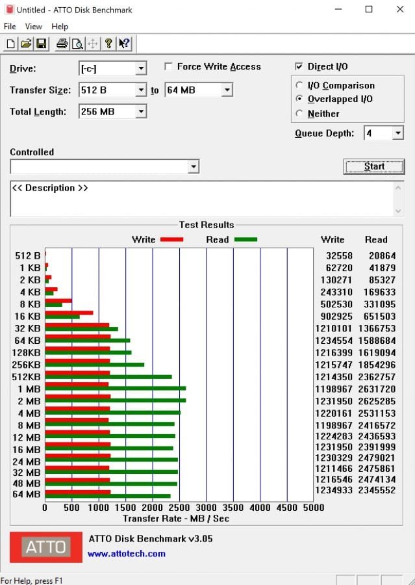Click the Transfer Rate - MB / Sec label

click(176, 519)
